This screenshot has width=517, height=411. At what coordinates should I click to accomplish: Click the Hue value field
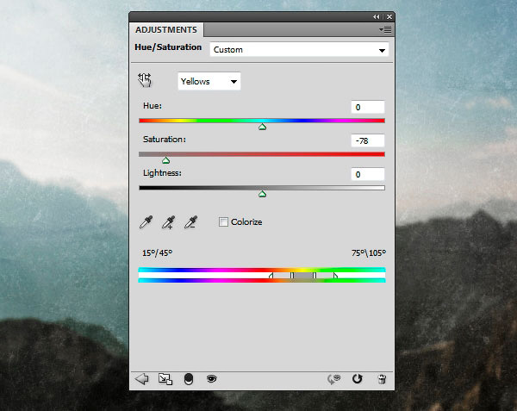[368, 107]
